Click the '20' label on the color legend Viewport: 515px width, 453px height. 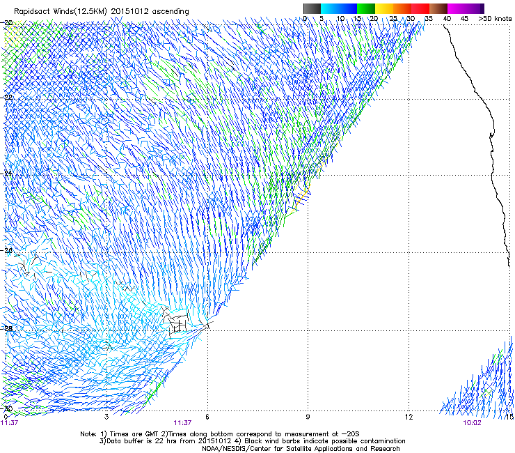point(374,19)
